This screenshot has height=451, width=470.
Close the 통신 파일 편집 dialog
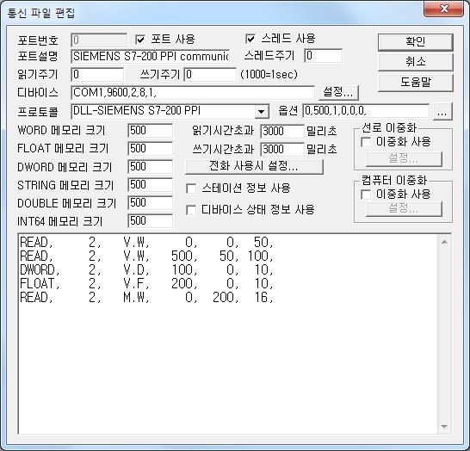(x=444, y=9)
